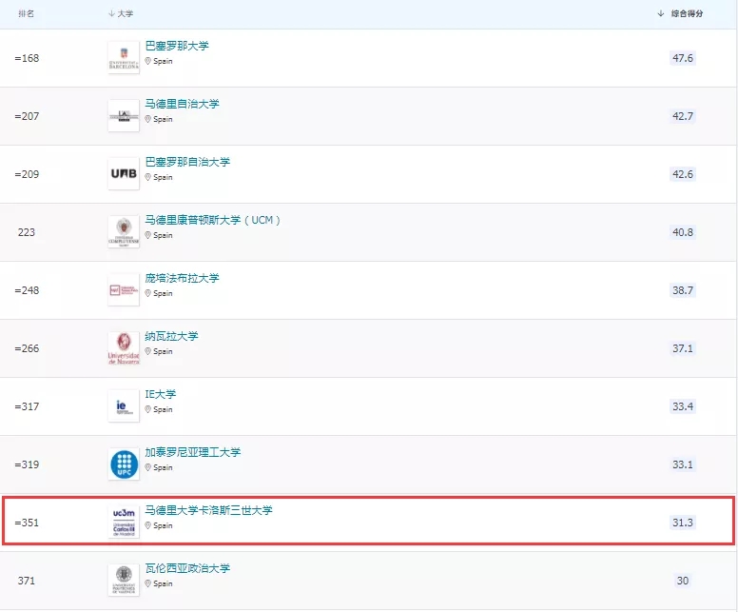Click the location pin for 瓦伦西亚政治大学
Image resolution: width=738 pixels, height=612 pixels.
[147, 583]
